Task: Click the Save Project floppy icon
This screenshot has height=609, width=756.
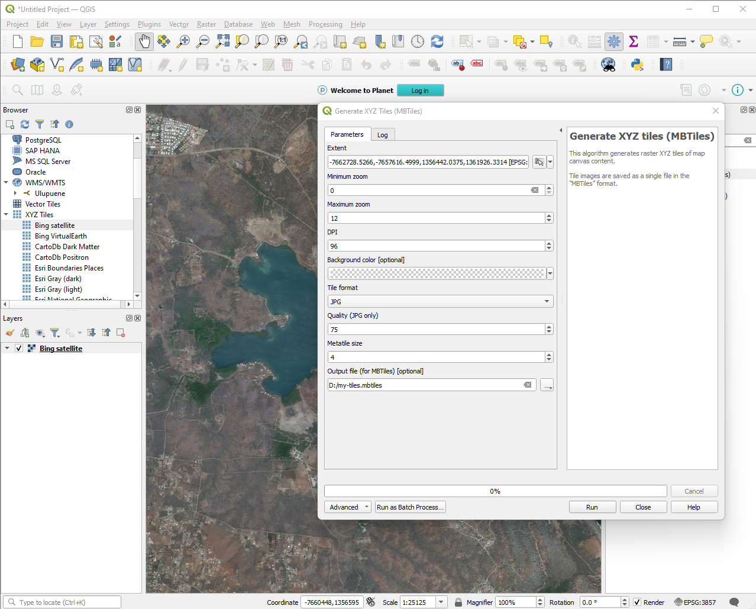Action: point(57,41)
